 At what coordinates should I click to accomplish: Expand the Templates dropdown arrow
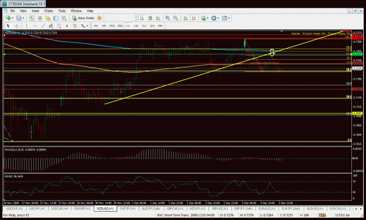pos(229,18)
